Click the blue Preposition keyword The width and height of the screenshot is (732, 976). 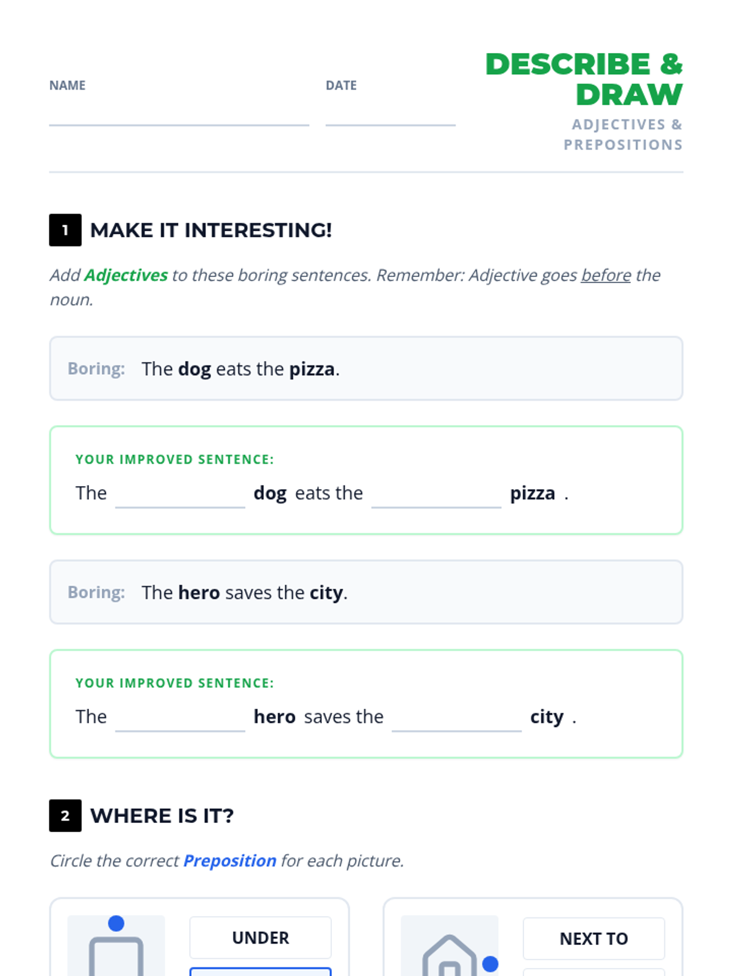(x=229, y=861)
